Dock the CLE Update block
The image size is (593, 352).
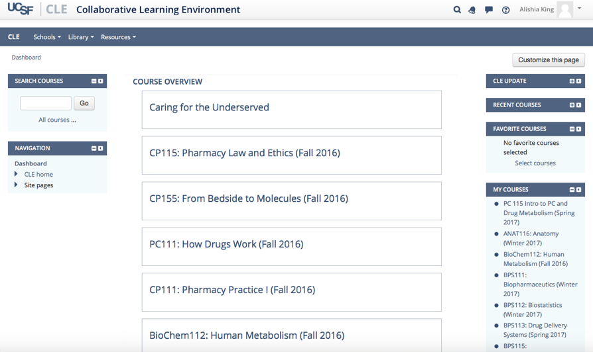pyautogui.click(x=579, y=81)
